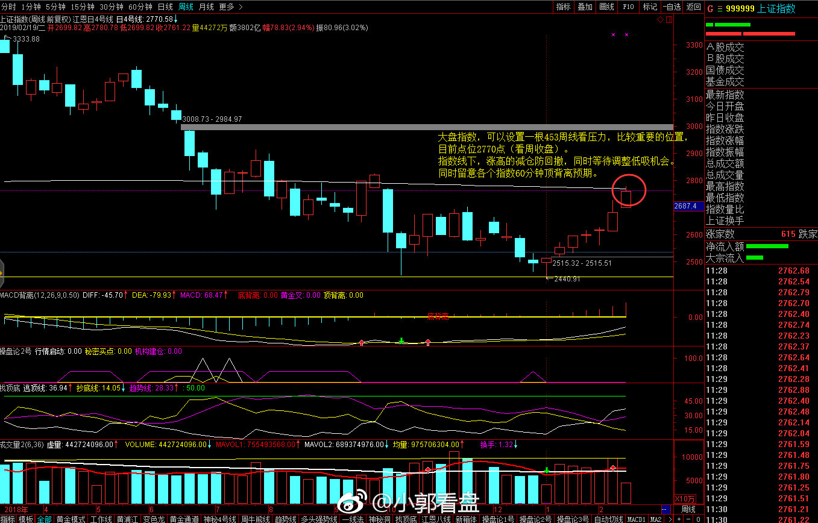Select the 全部 tab in the bottom bar
Viewport: 818px width, 523px height.
click(x=45, y=519)
